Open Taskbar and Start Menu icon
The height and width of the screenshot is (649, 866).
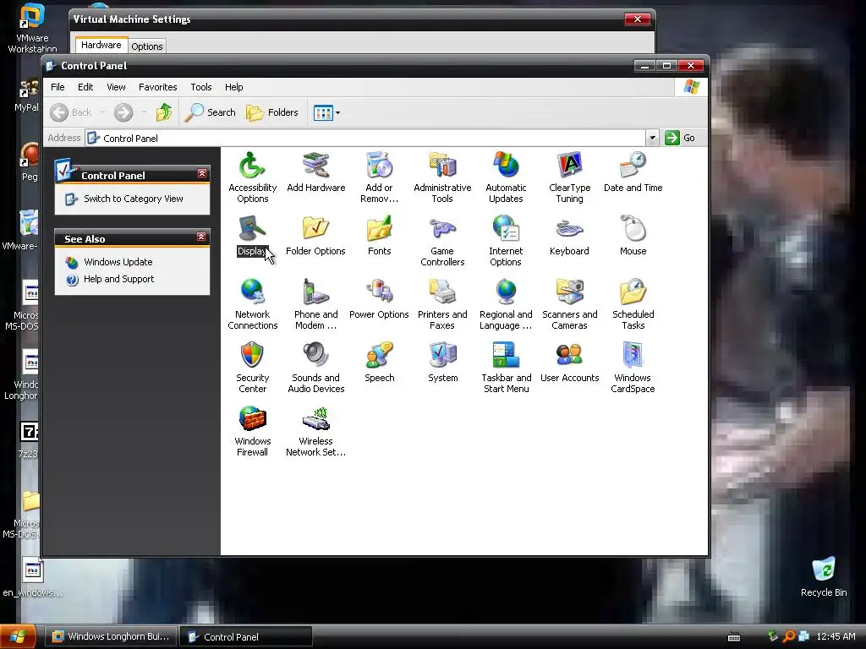click(x=506, y=368)
